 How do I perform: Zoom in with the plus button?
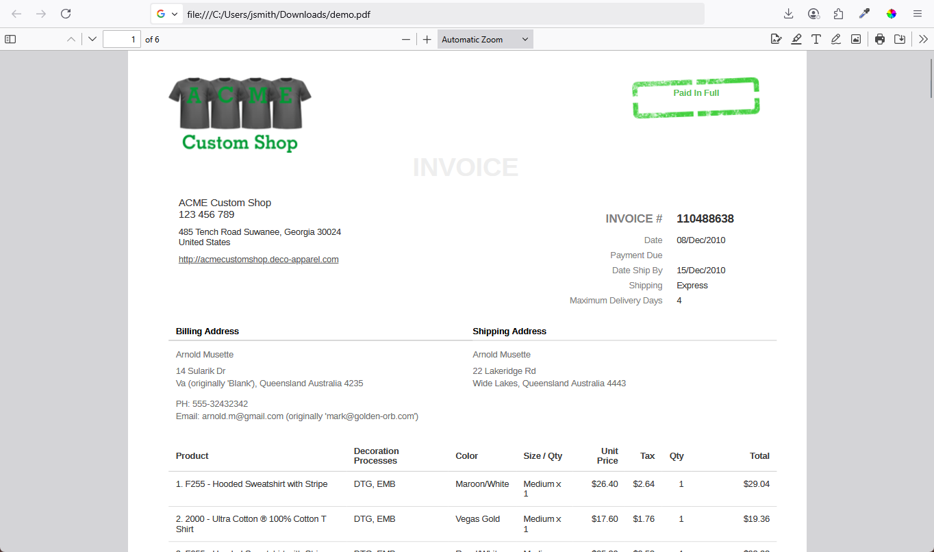[x=427, y=40]
